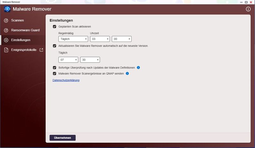Open the info icon in header
The width and height of the screenshot is (255, 148).
point(248,9)
